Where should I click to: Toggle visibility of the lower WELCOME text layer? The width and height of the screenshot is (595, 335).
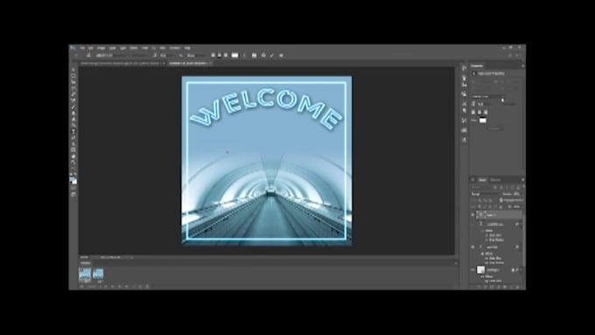click(472, 247)
